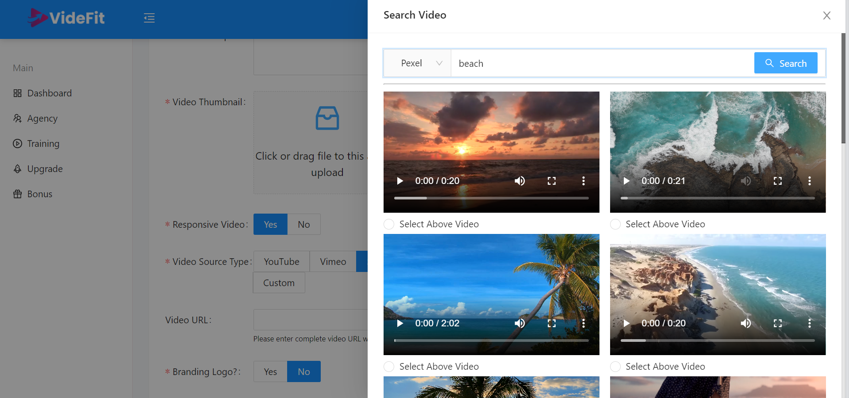Choose Custom as video source type

click(279, 283)
